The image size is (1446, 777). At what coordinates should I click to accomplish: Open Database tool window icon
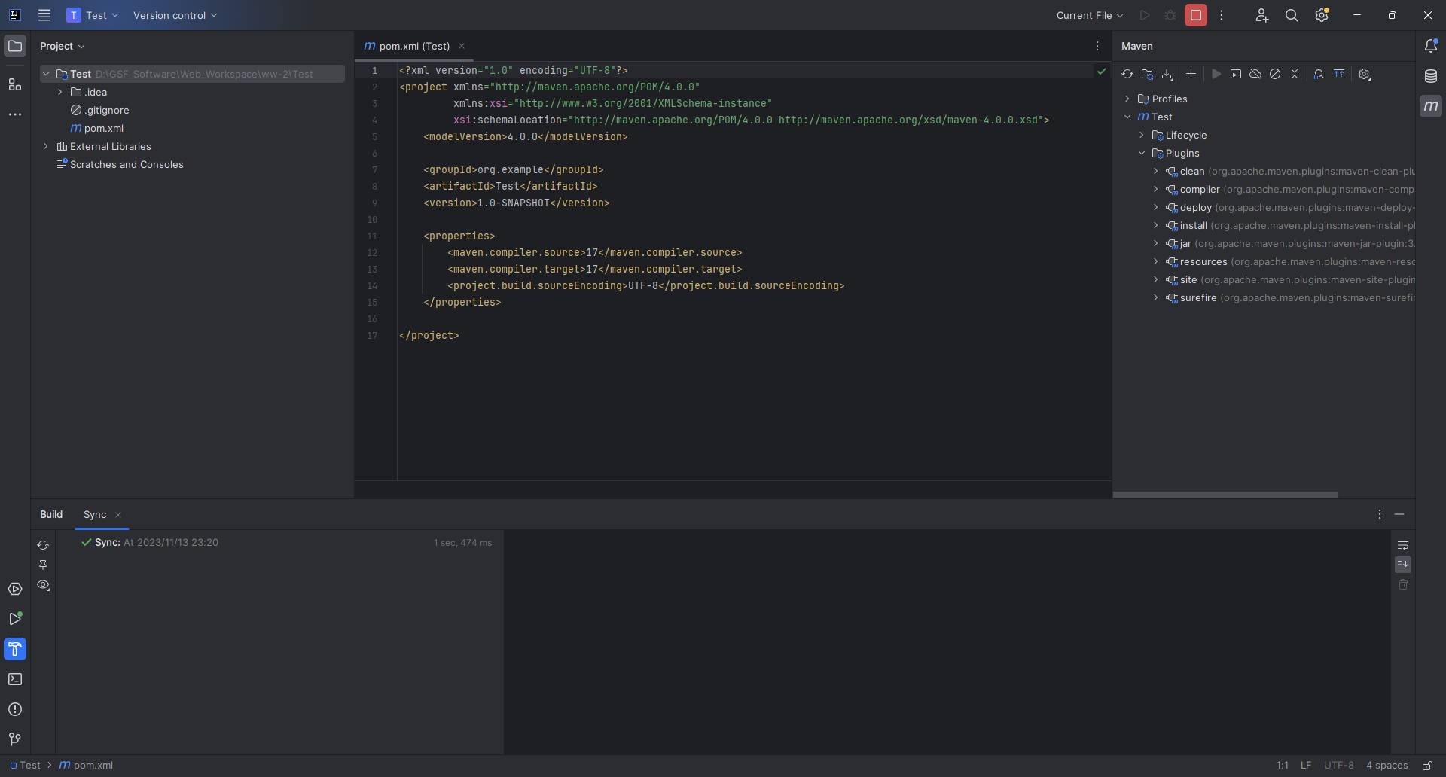(x=1431, y=76)
